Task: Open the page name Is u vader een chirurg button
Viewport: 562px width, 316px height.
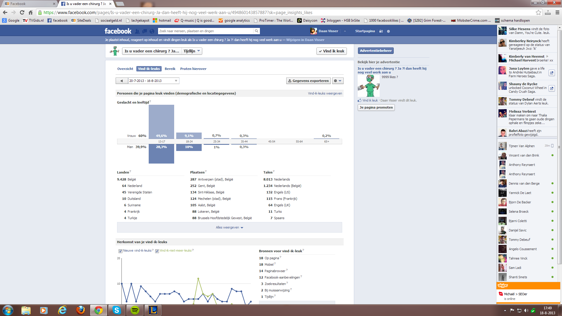Action: point(152,51)
